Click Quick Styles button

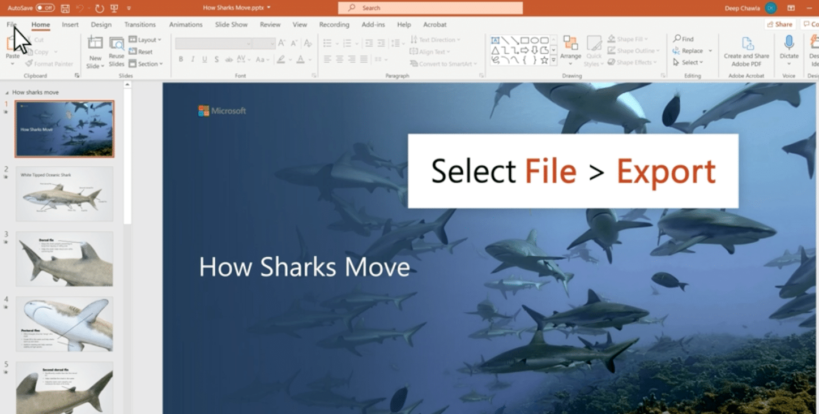(594, 51)
